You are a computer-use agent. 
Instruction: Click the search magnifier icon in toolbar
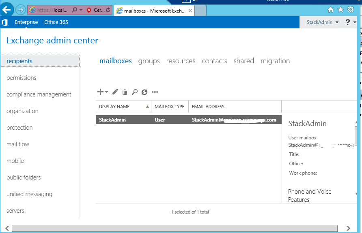pyautogui.click(x=135, y=92)
